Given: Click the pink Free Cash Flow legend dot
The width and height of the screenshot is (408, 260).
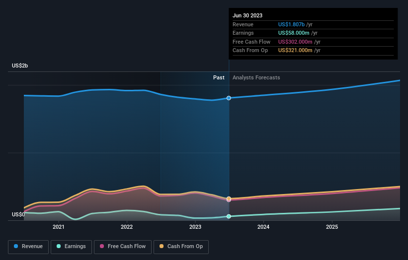Looking at the screenshot, I should pyautogui.click(x=102, y=246).
